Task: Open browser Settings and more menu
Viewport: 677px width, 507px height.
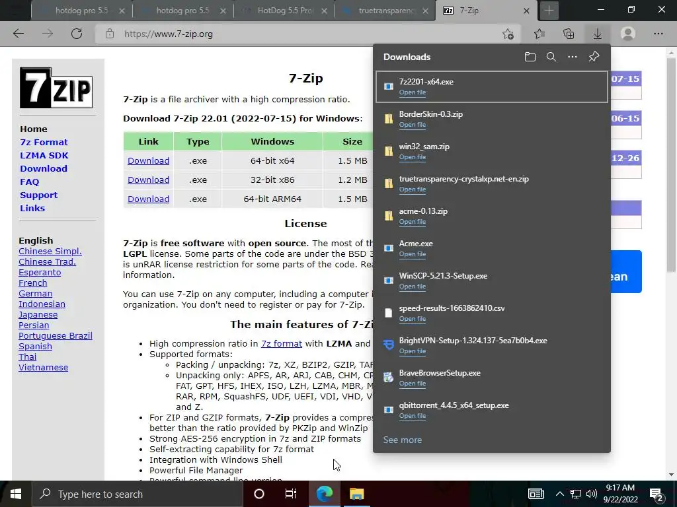Action: click(658, 34)
